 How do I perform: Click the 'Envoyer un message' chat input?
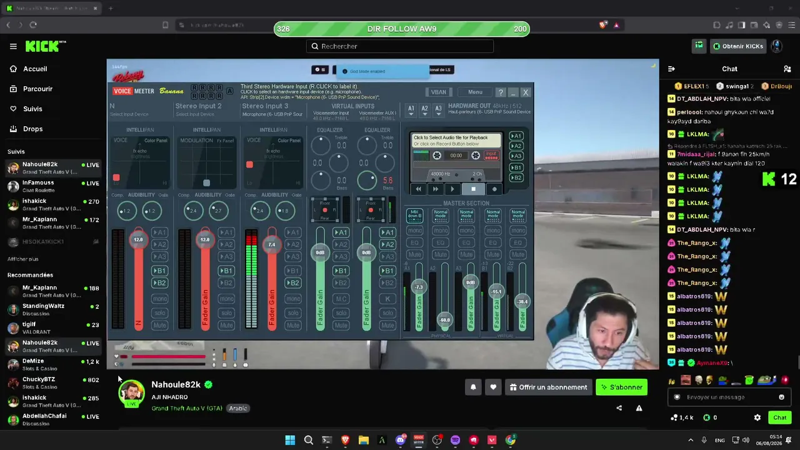(729, 397)
